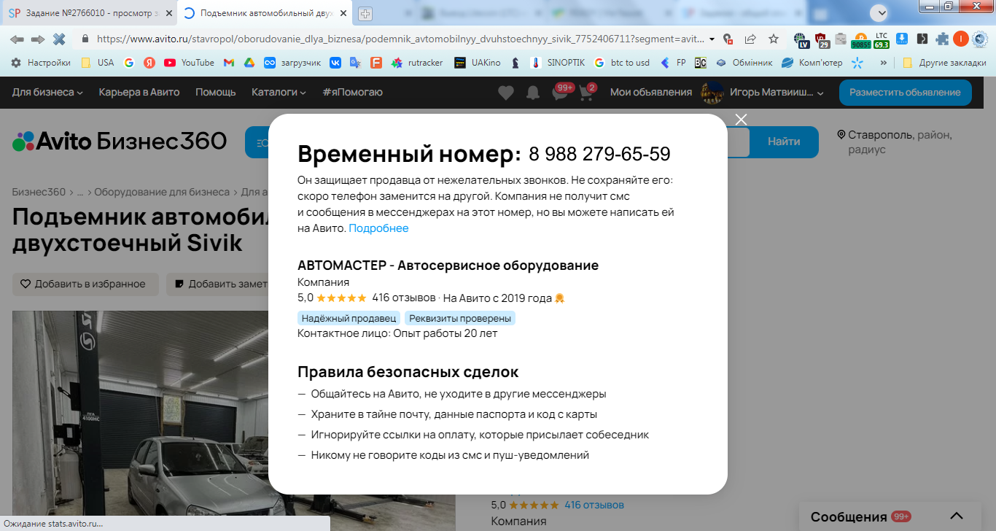The image size is (996, 531).
Task: Open car lift listing photo
Action: click(x=139, y=421)
